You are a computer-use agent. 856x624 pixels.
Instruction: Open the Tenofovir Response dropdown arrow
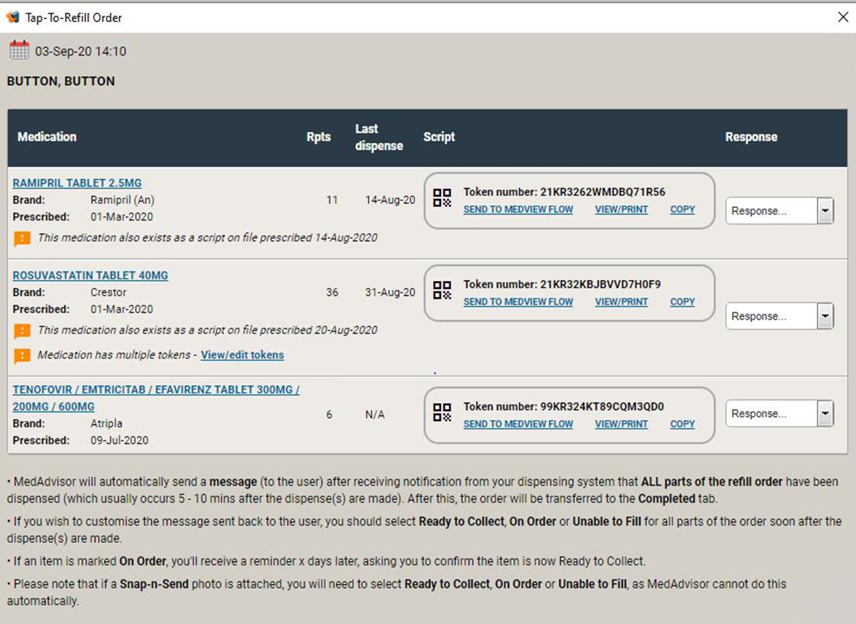tap(825, 413)
